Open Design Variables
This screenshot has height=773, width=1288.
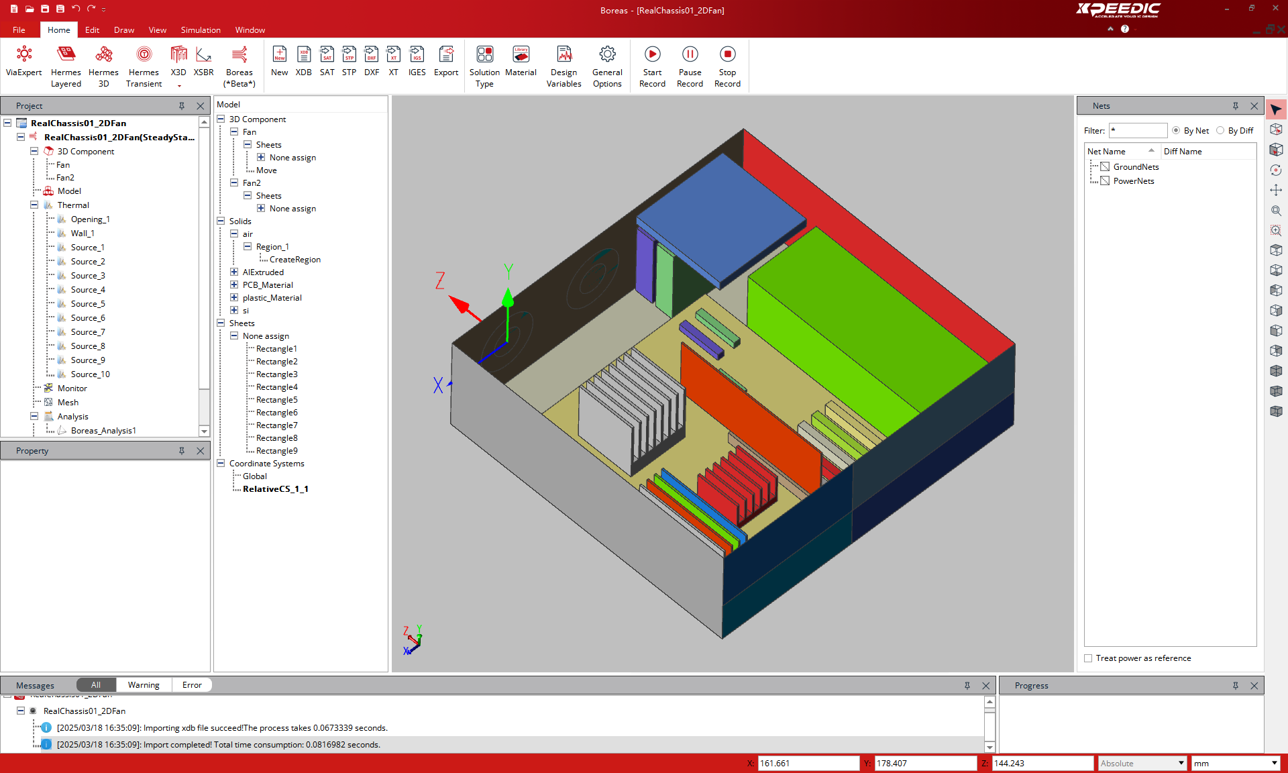563,66
